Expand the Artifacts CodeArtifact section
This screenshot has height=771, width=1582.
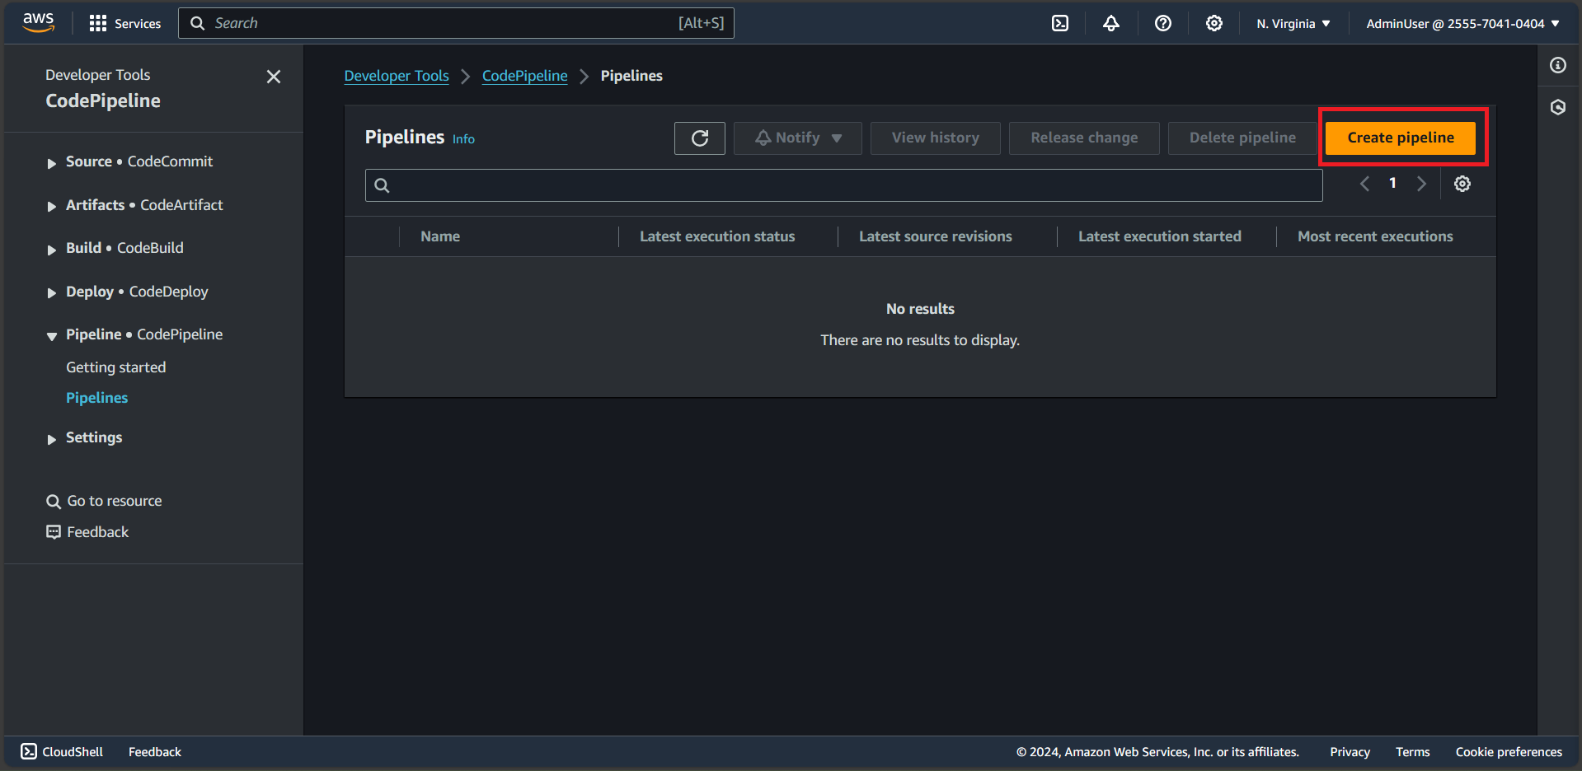(x=51, y=206)
